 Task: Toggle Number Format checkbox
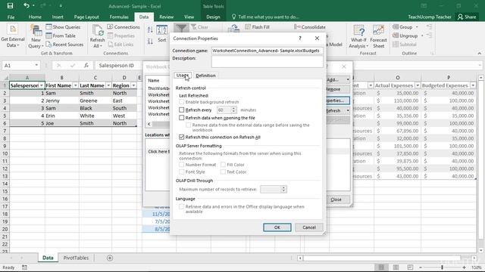(182, 165)
